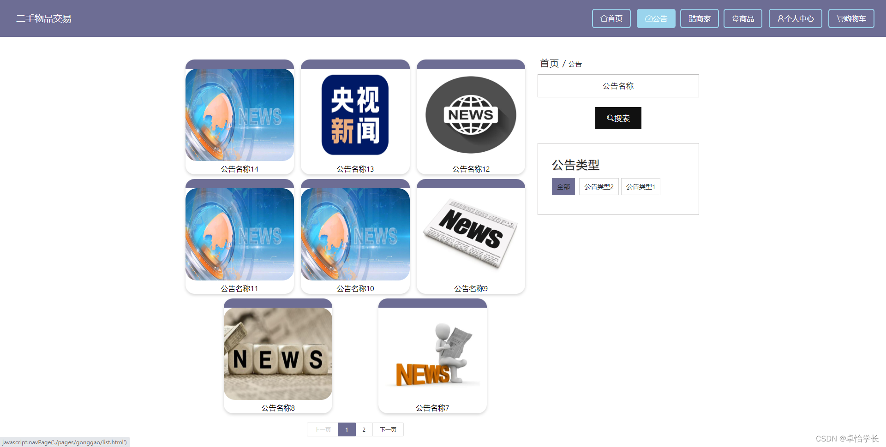Click the 二手物品交易 site title

pyautogui.click(x=44, y=18)
